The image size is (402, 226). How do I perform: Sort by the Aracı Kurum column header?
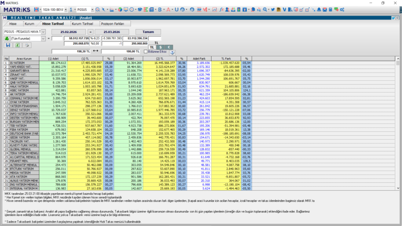click(x=24, y=59)
